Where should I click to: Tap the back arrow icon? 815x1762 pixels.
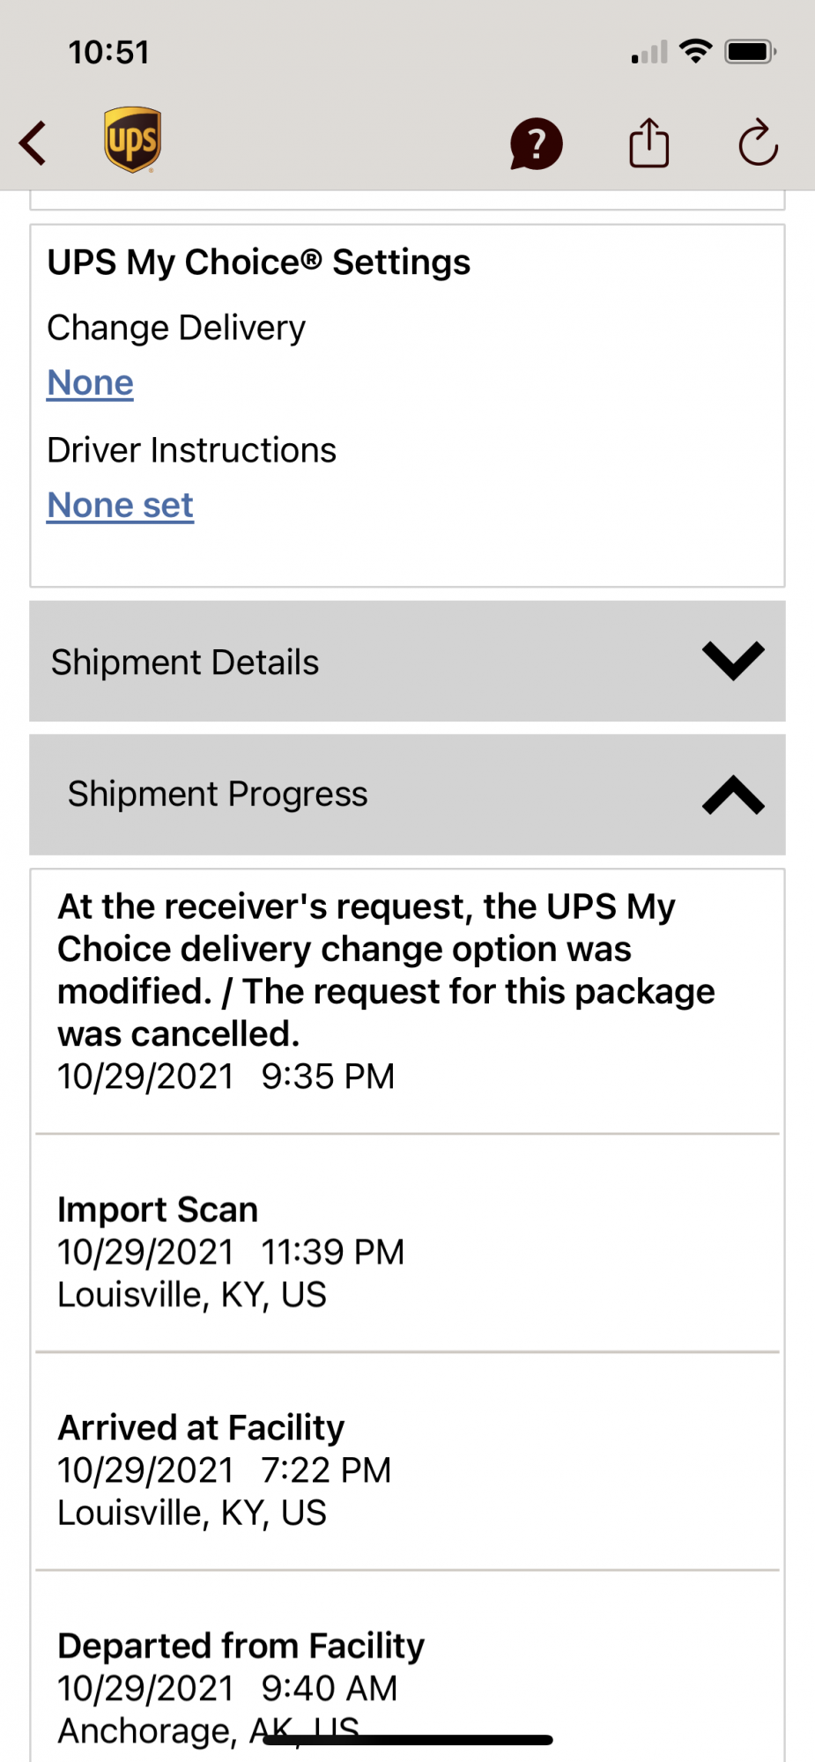coord(33,143)
